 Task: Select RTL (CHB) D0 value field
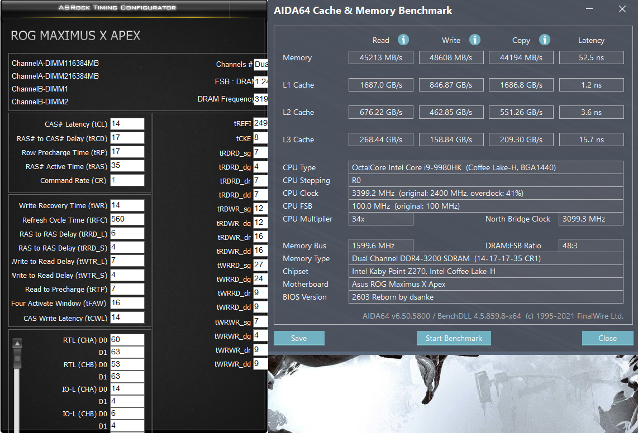click(127, 364)
